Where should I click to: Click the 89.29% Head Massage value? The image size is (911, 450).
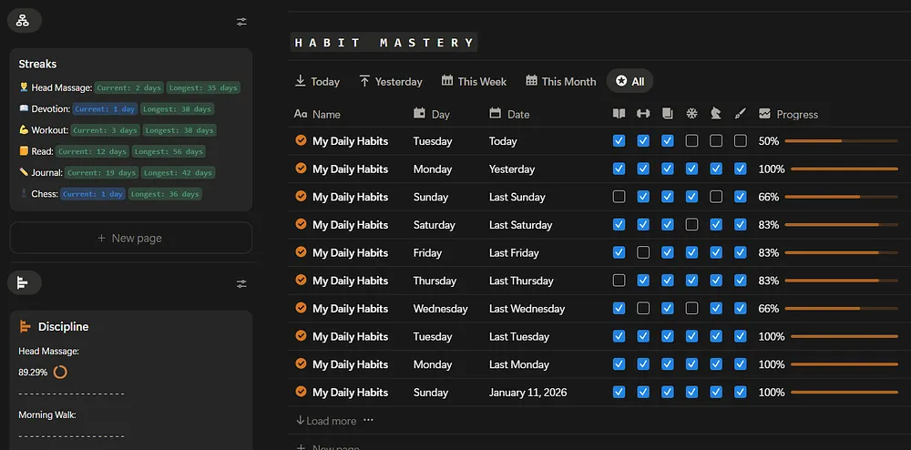point(33,373)
